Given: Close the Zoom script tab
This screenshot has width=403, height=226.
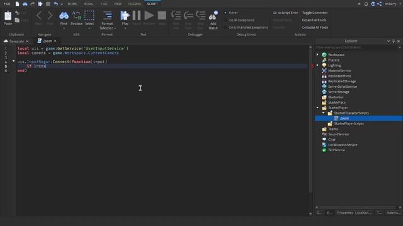Looking at the screenshot, I should click(x=55, y=41).
